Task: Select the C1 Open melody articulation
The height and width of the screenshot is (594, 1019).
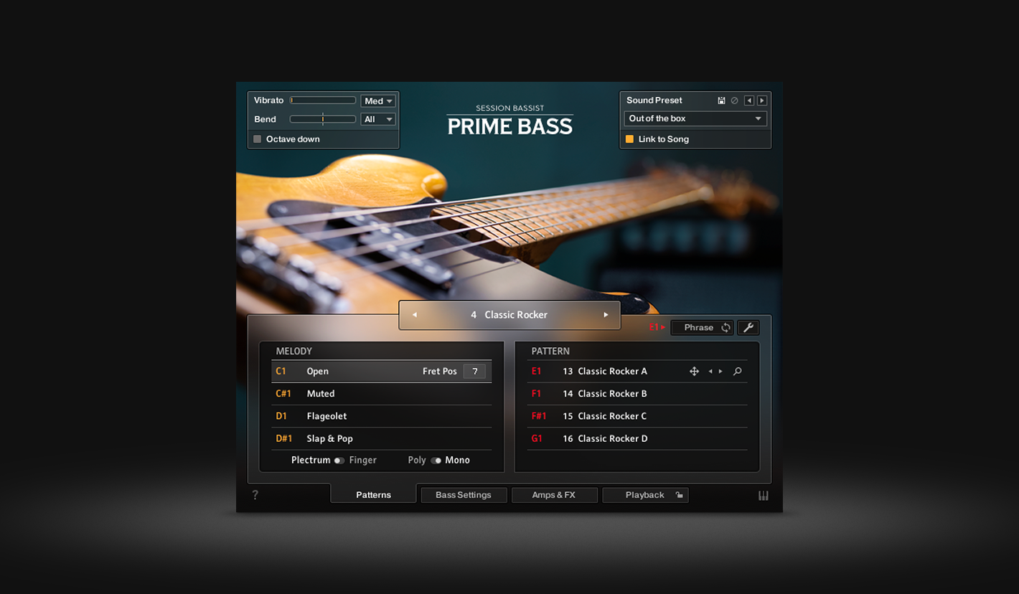Action: point(382,372)
